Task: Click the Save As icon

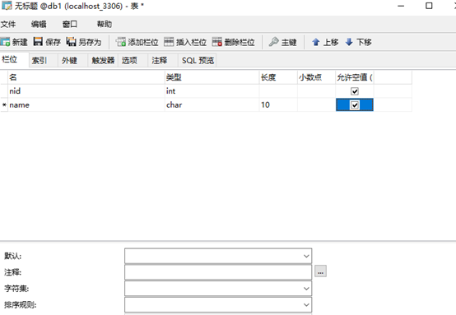Action: [71, 42]
